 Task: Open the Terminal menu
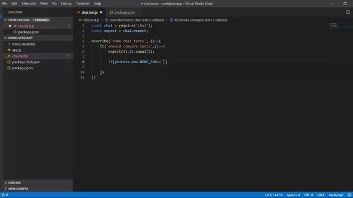[82, 3]
